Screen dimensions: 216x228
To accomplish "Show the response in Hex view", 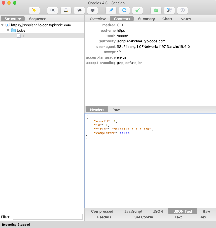I will [202, 217].
